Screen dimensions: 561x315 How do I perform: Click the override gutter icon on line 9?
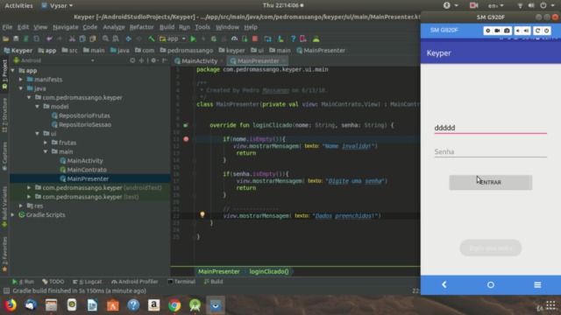pyautogui.click(x=185, y=125)
